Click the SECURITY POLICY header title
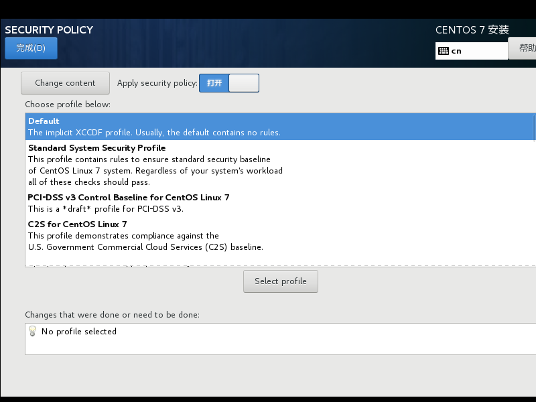Screen dimensions: 536x402 pos(49,29)
